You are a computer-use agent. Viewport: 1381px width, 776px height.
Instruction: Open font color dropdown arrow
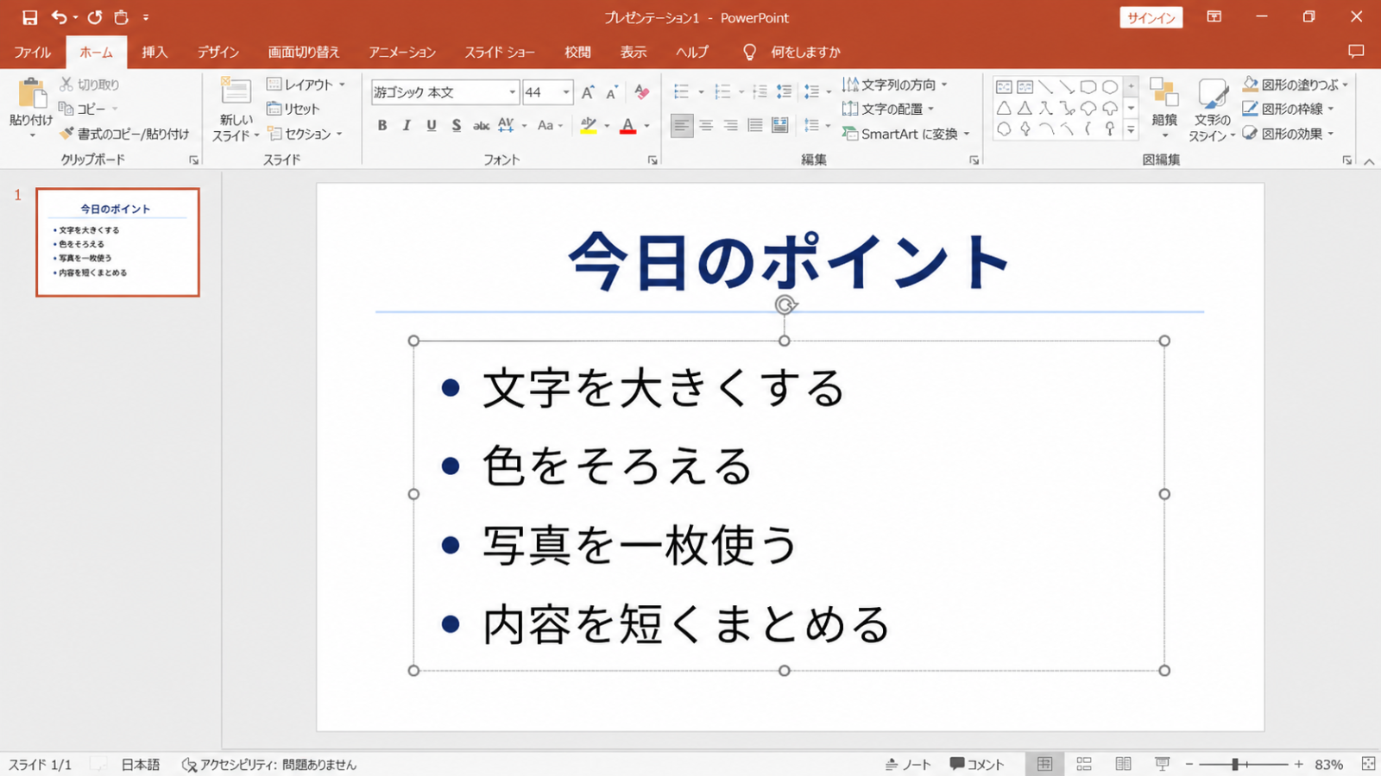647,126
